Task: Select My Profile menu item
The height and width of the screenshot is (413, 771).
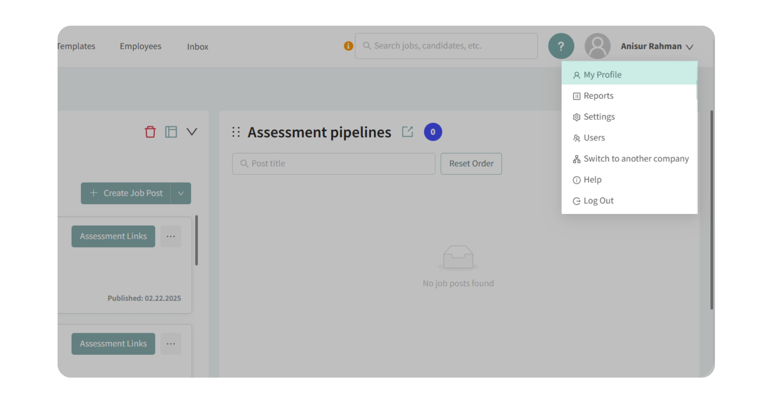Action: click(629, 75)
